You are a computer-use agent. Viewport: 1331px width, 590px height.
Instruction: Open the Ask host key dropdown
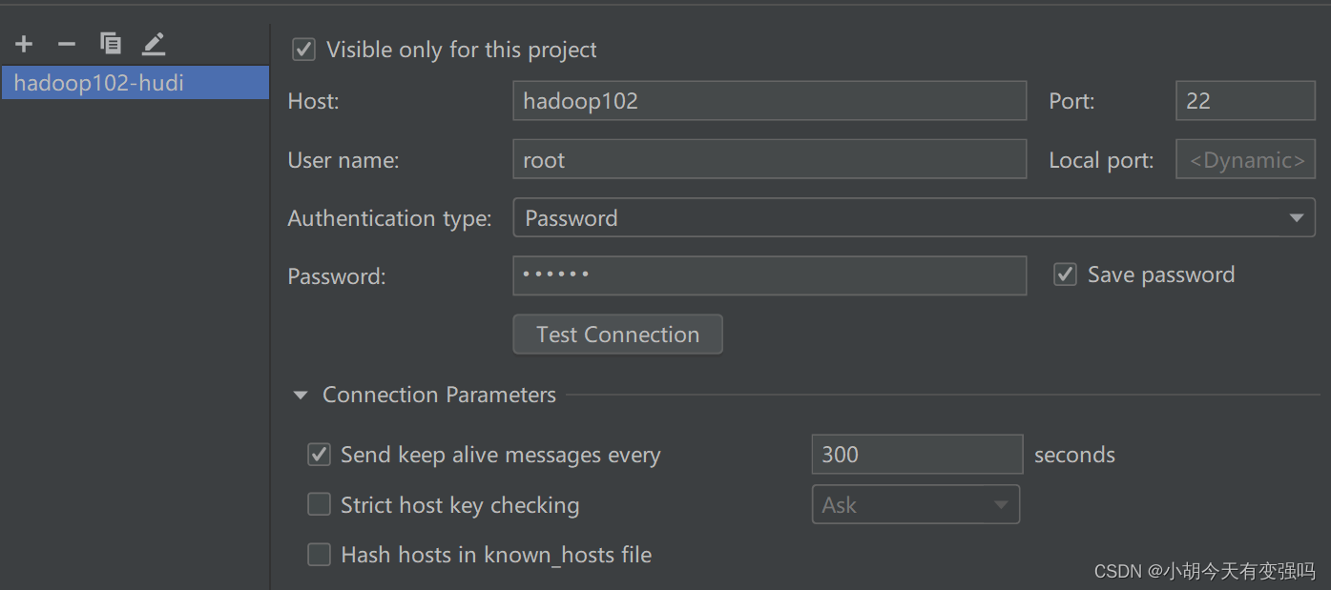(915, 504)
